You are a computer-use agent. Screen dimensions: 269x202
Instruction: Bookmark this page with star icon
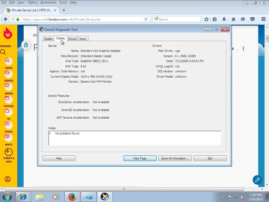(x=206, y=19)
